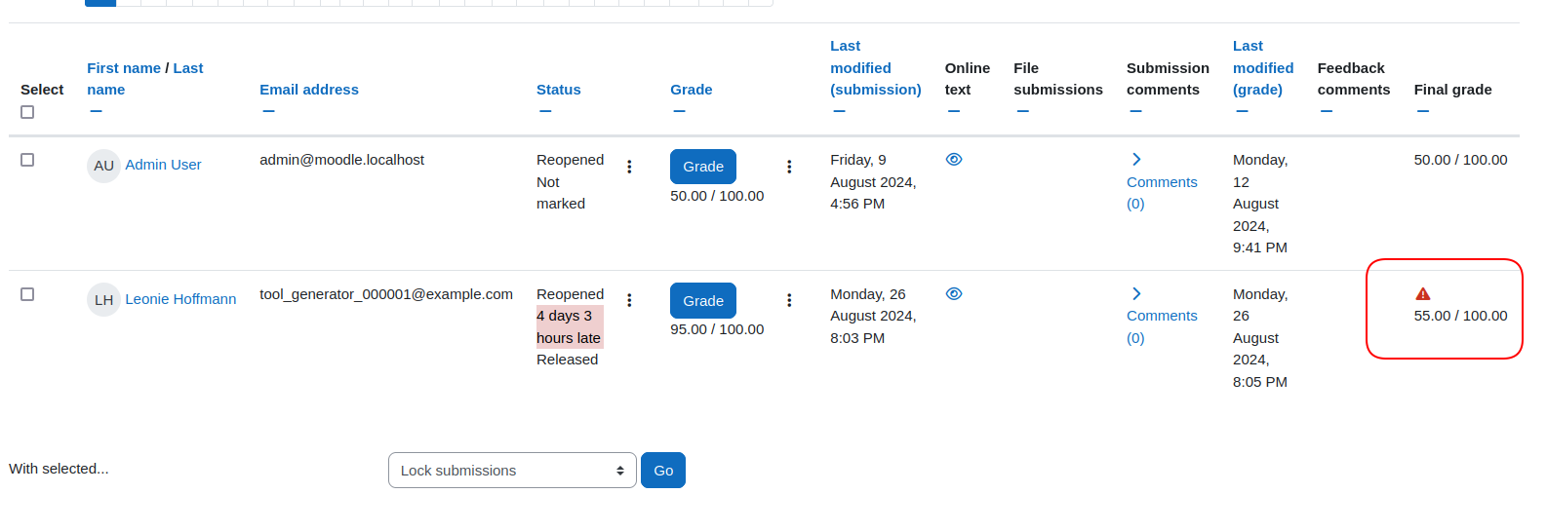Open Leonie Hoffmann's profile link
The image size is (1547, 532).
[x=180, y=299]
